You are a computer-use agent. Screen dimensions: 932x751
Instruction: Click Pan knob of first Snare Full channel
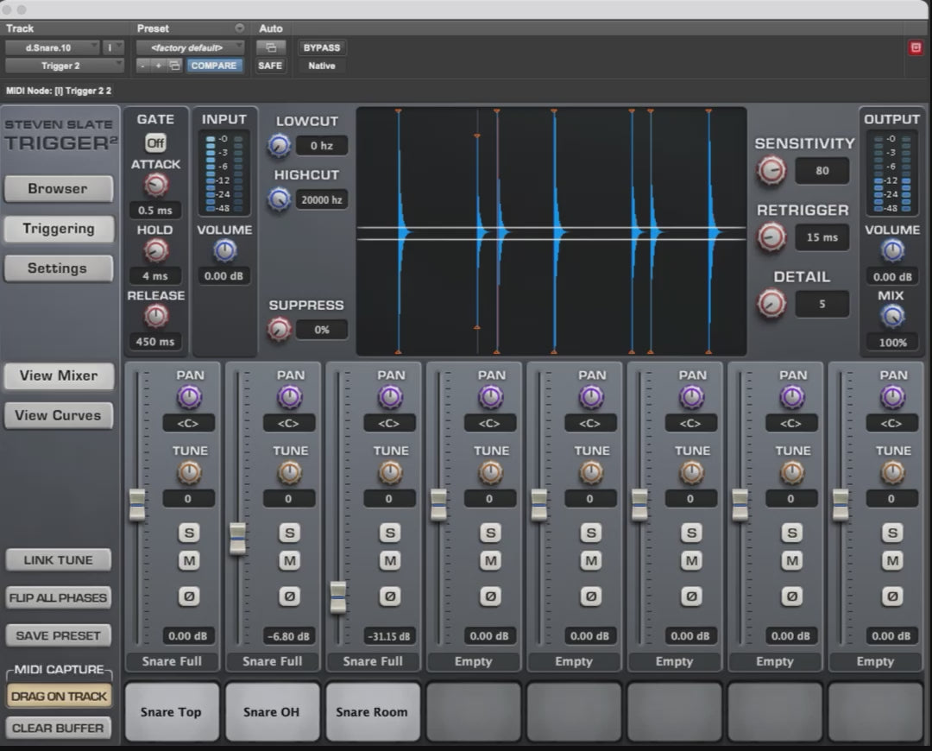pos(189,397)
